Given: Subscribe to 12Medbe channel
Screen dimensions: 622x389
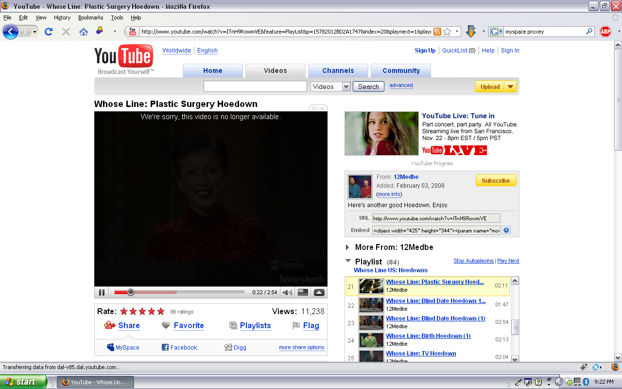Looking at the screenshot, I should coord(496,180).
